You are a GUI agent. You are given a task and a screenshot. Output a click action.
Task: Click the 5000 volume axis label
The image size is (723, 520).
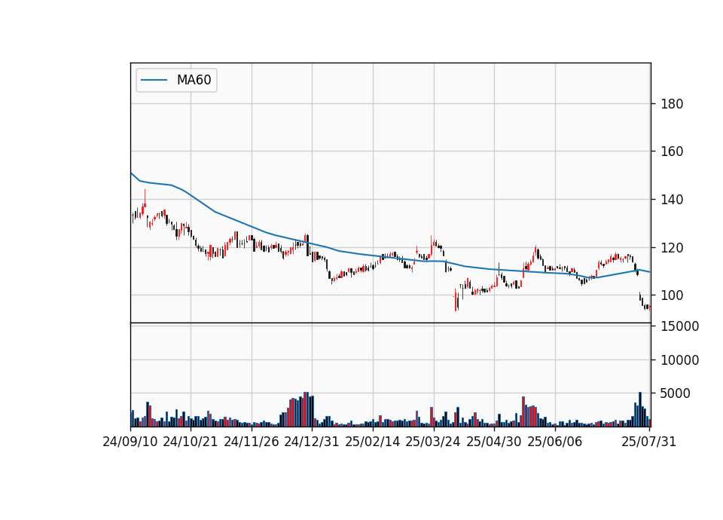tap(676, 394)
